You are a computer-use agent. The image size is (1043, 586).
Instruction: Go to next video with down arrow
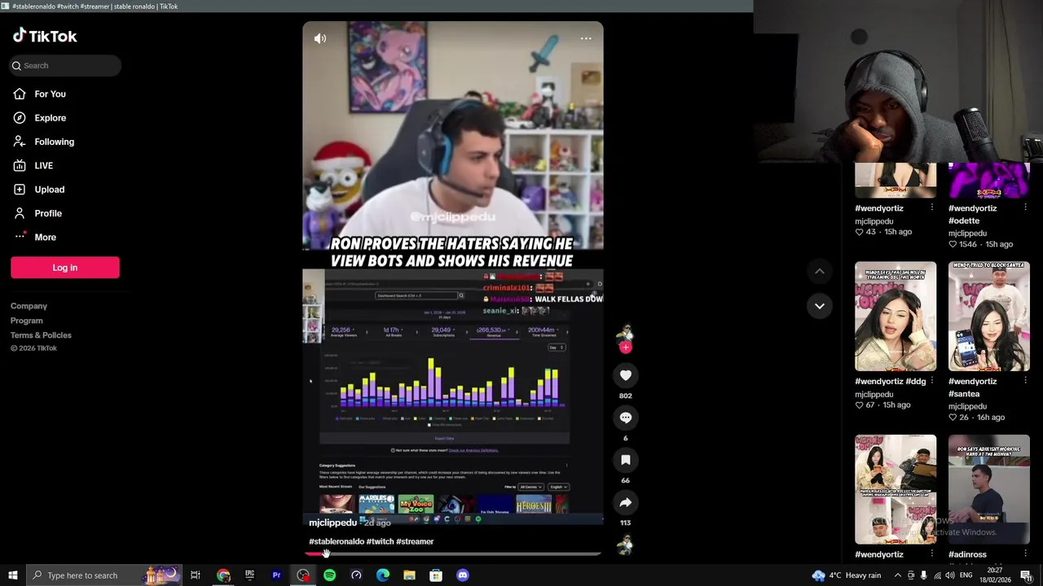(820, 306)
